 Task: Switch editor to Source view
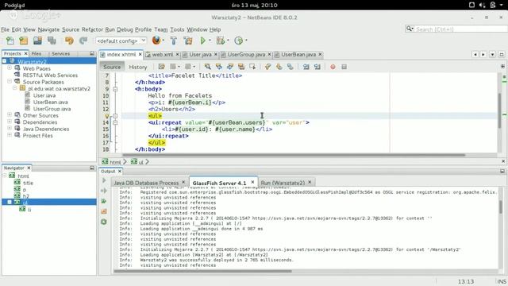[112, 67]
